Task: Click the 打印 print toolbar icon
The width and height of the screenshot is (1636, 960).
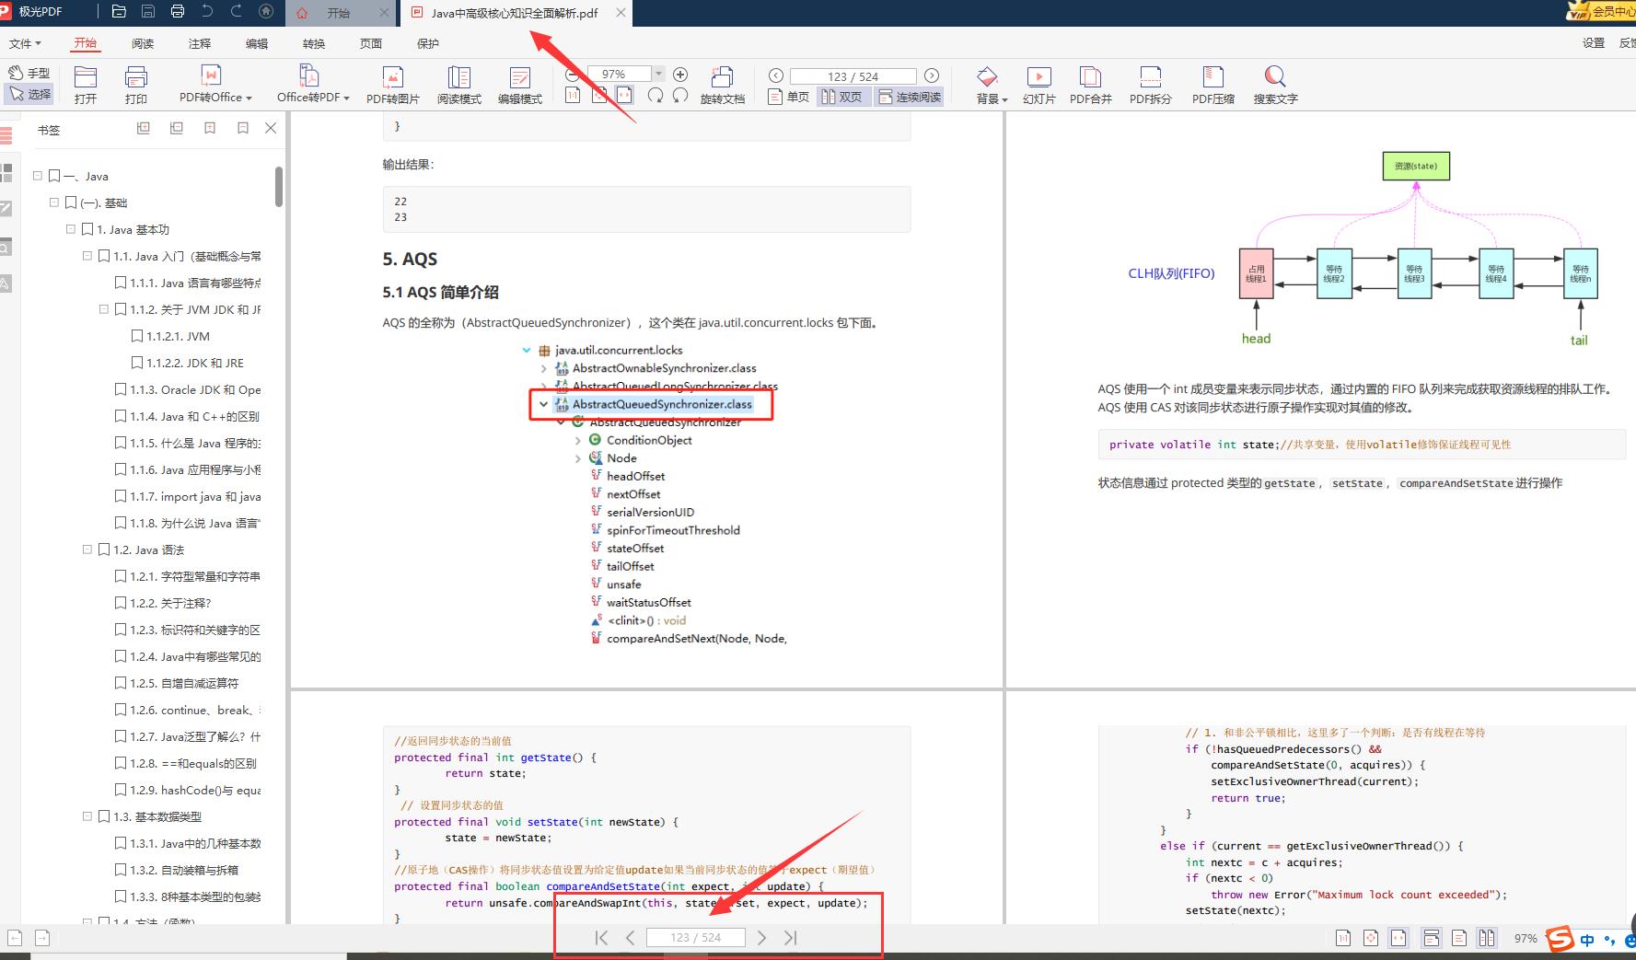Action: click(136, 85)
